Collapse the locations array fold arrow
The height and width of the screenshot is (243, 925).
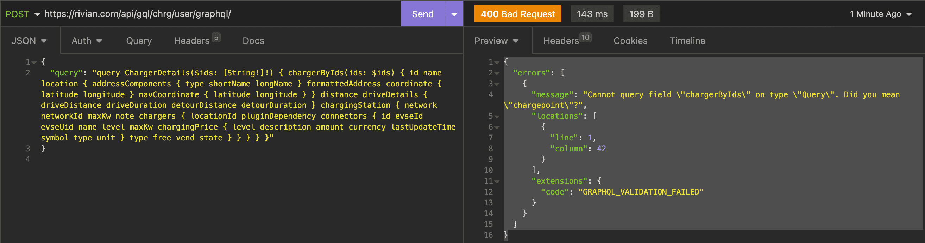[497, 117]
